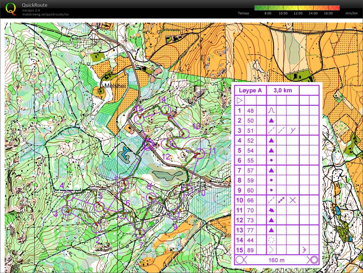Select control circle 7 on the map

point(139,233)
